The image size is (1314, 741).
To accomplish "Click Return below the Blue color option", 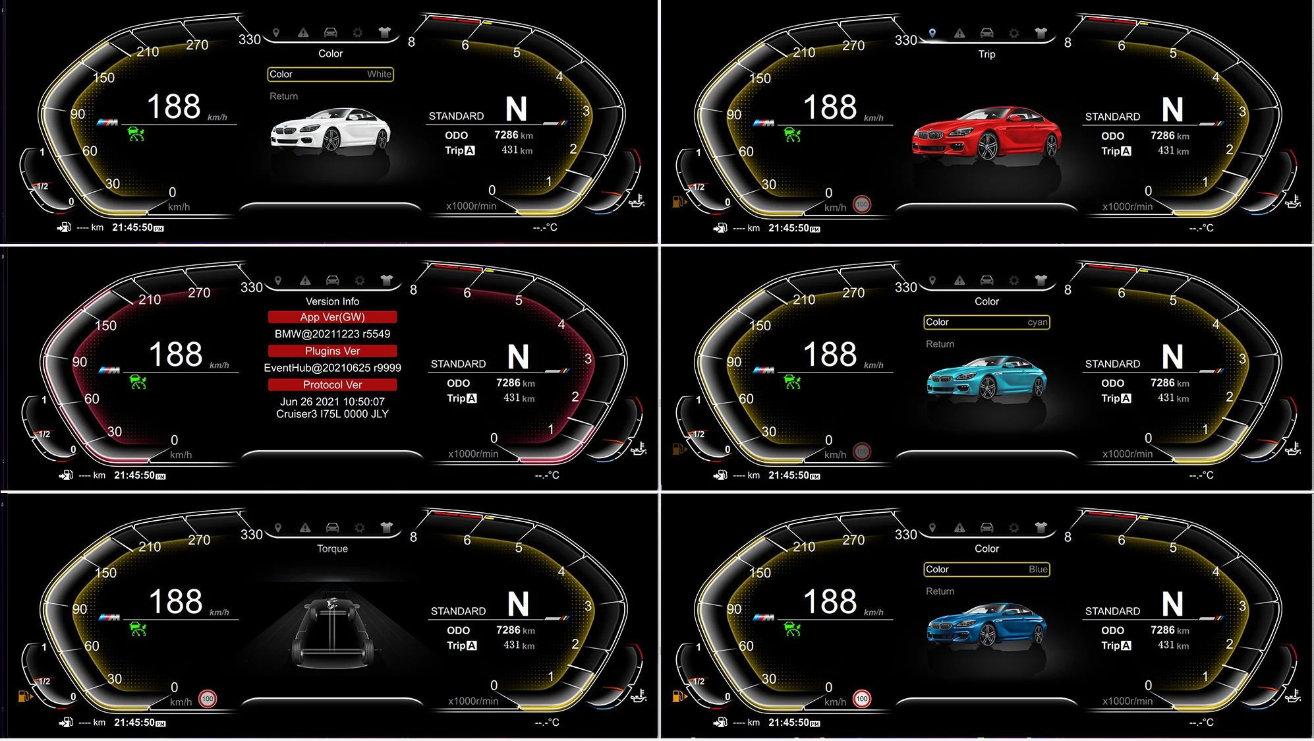I will [x=940, y=591].
